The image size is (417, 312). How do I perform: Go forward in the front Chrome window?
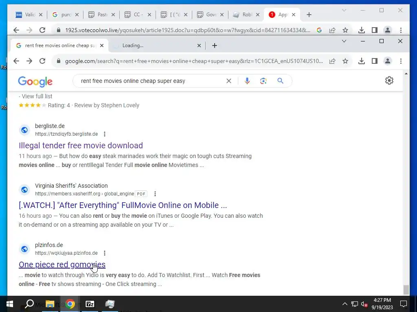point(29,61)
